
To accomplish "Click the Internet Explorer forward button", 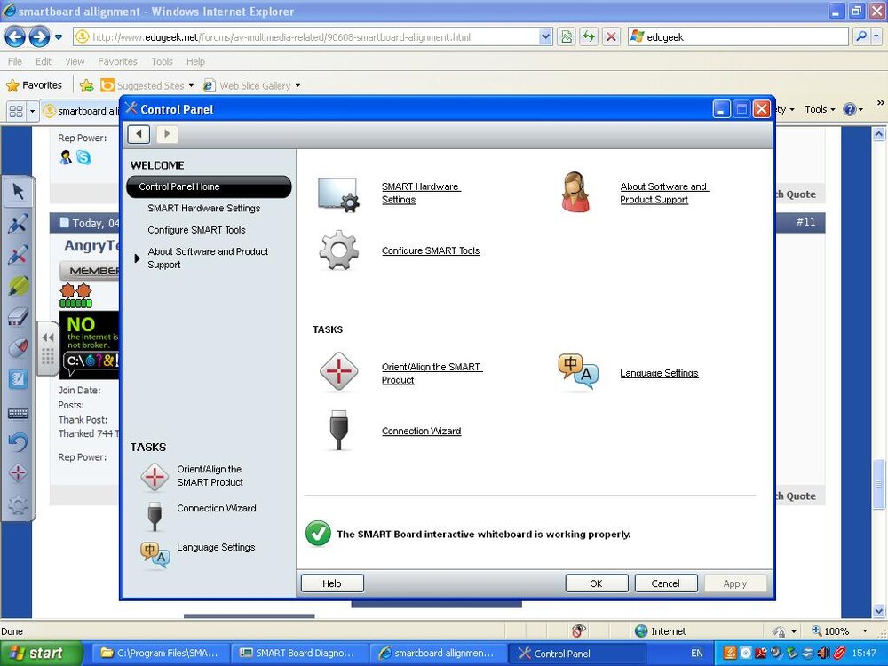I will click(x=39, y=36).
